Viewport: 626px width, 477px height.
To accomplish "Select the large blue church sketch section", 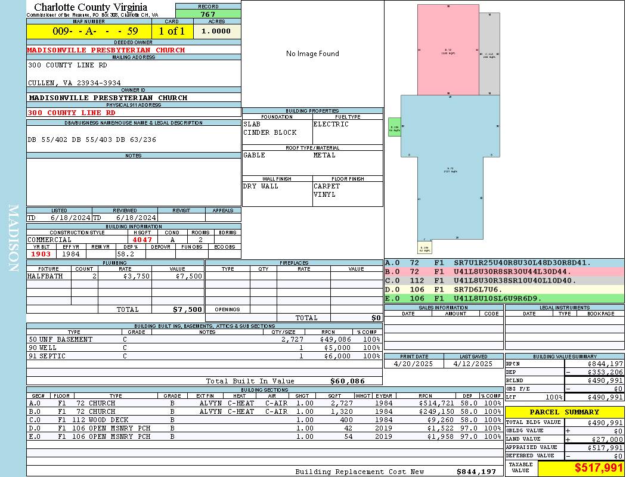I will point(450,167).
